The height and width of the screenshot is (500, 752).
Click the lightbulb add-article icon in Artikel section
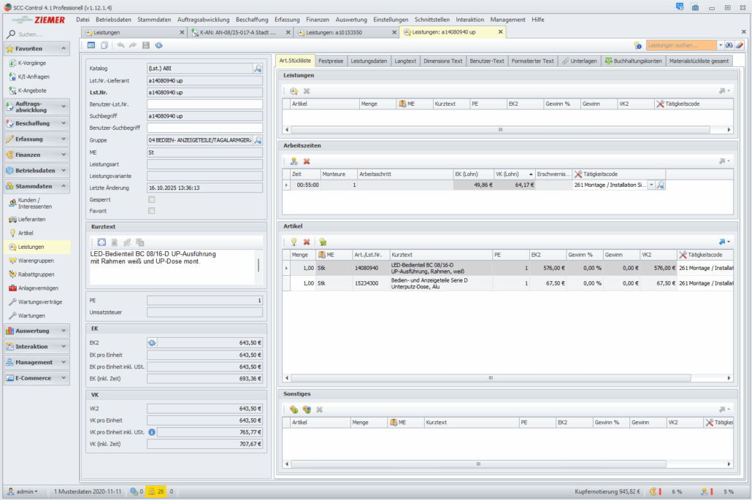point(293,242)
